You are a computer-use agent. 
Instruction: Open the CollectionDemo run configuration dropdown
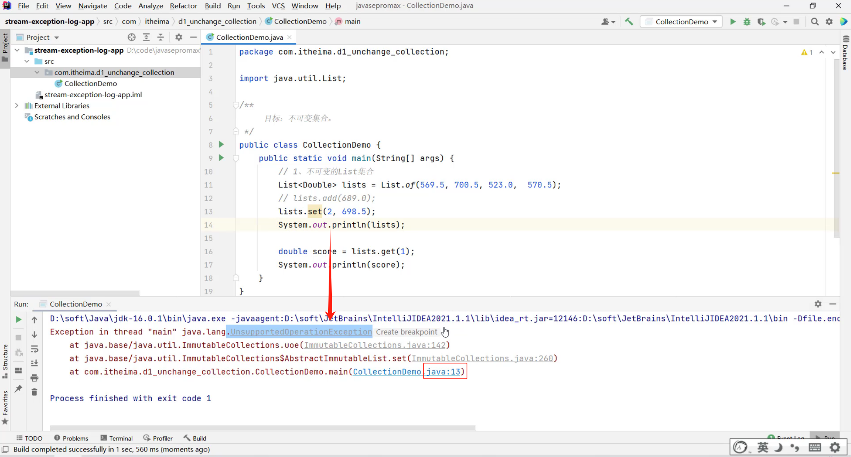pos(682,22)
